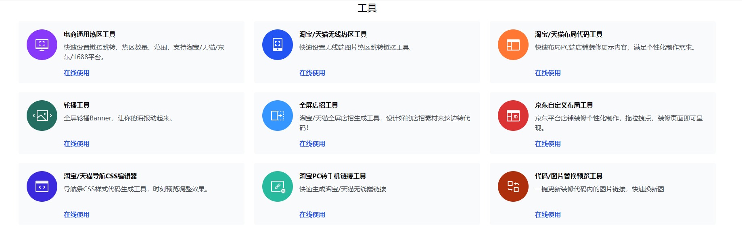Viewport: 742px width, 242px height.
Task: Select the 轮播工具 card title
Action: point(77,105)
